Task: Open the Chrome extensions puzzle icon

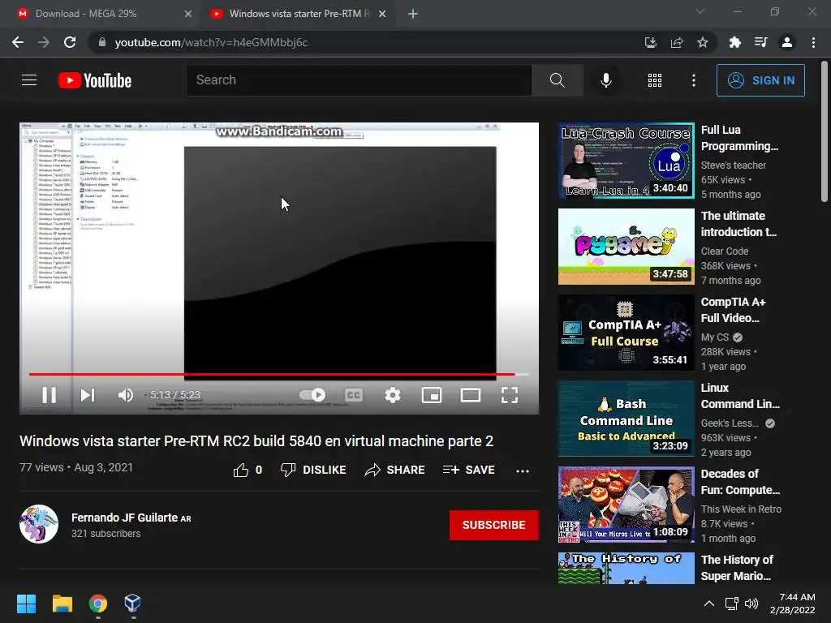Action: pos(734,42)
